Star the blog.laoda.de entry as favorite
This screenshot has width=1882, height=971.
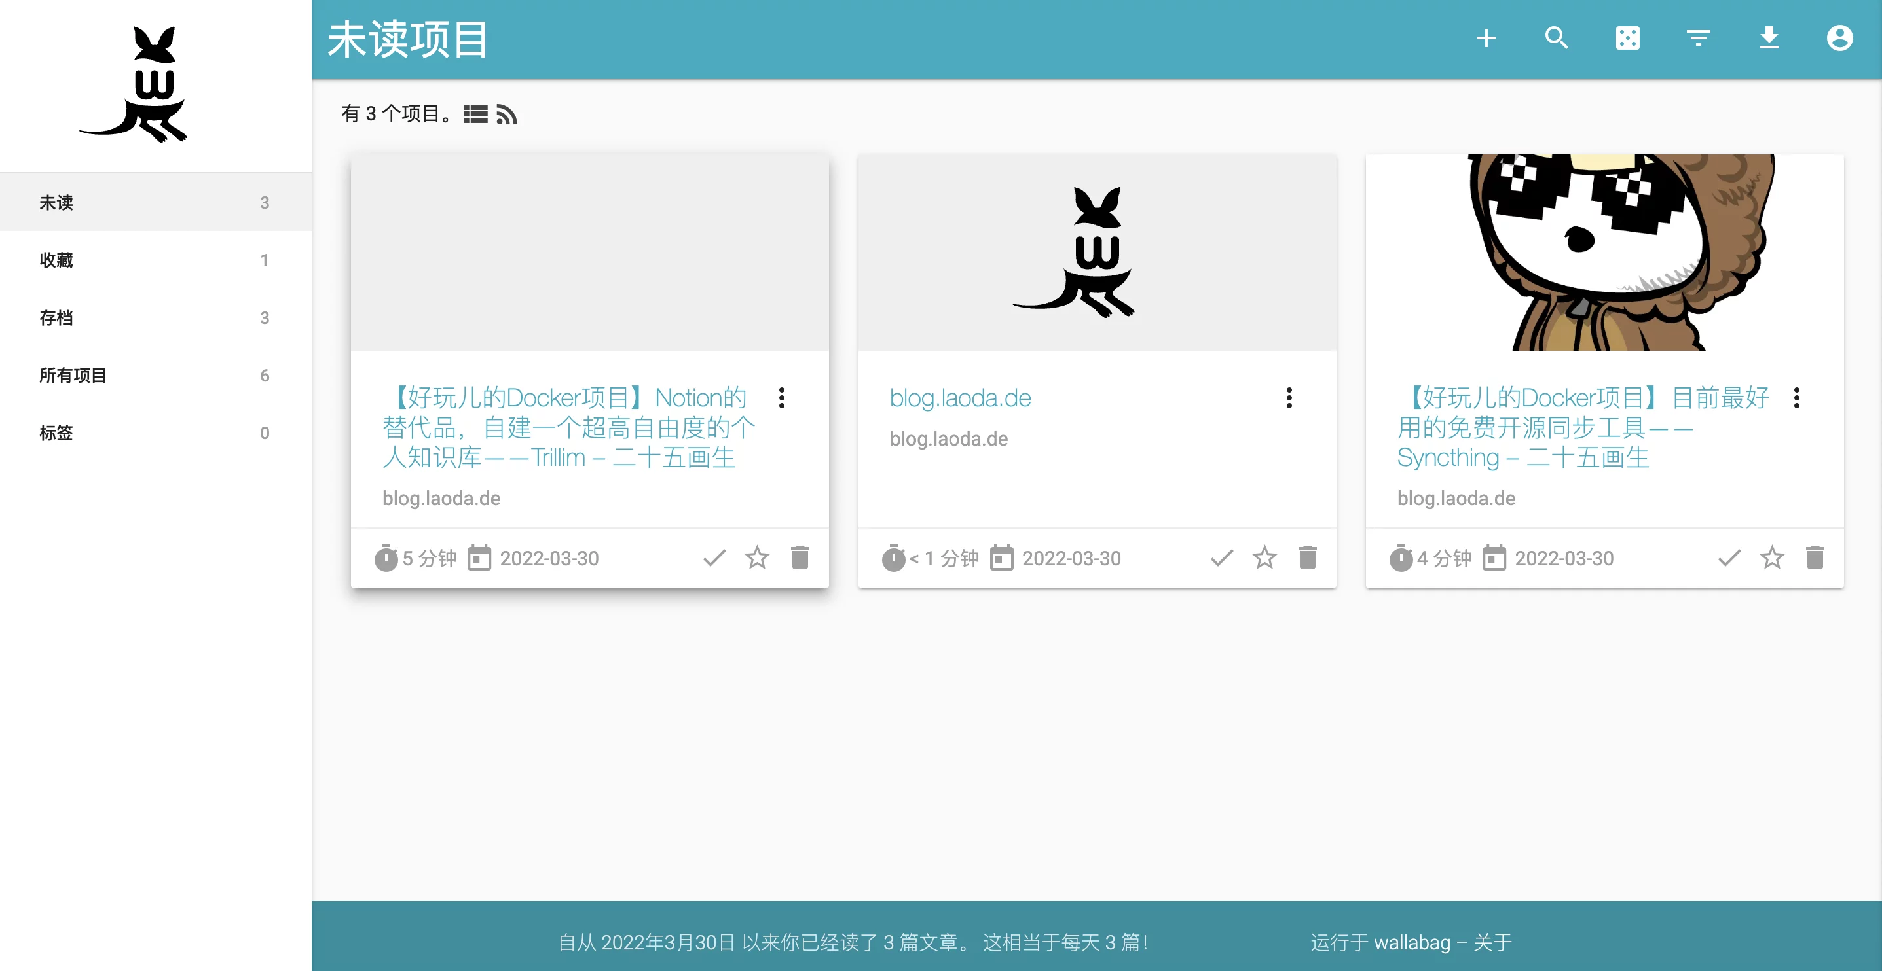coord(1264,557)
